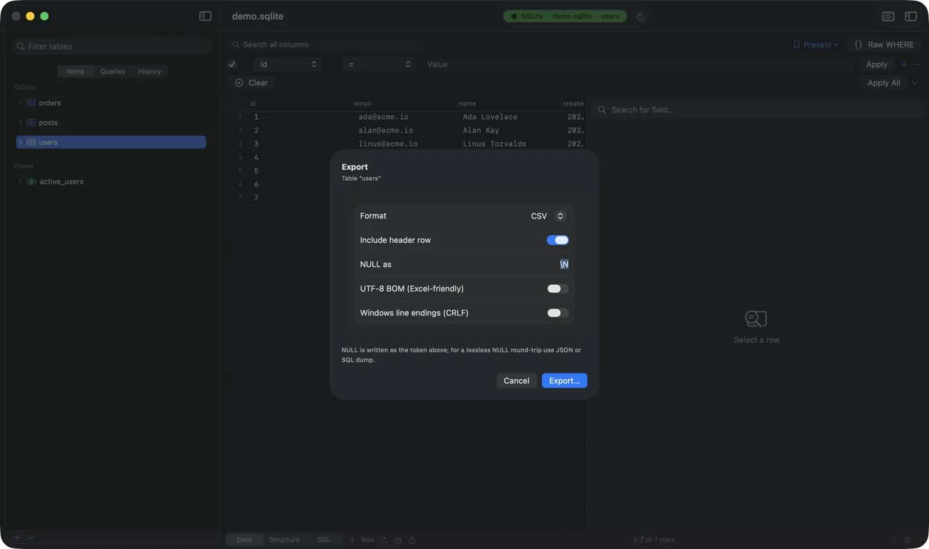Click the filter Value input field

639,64
